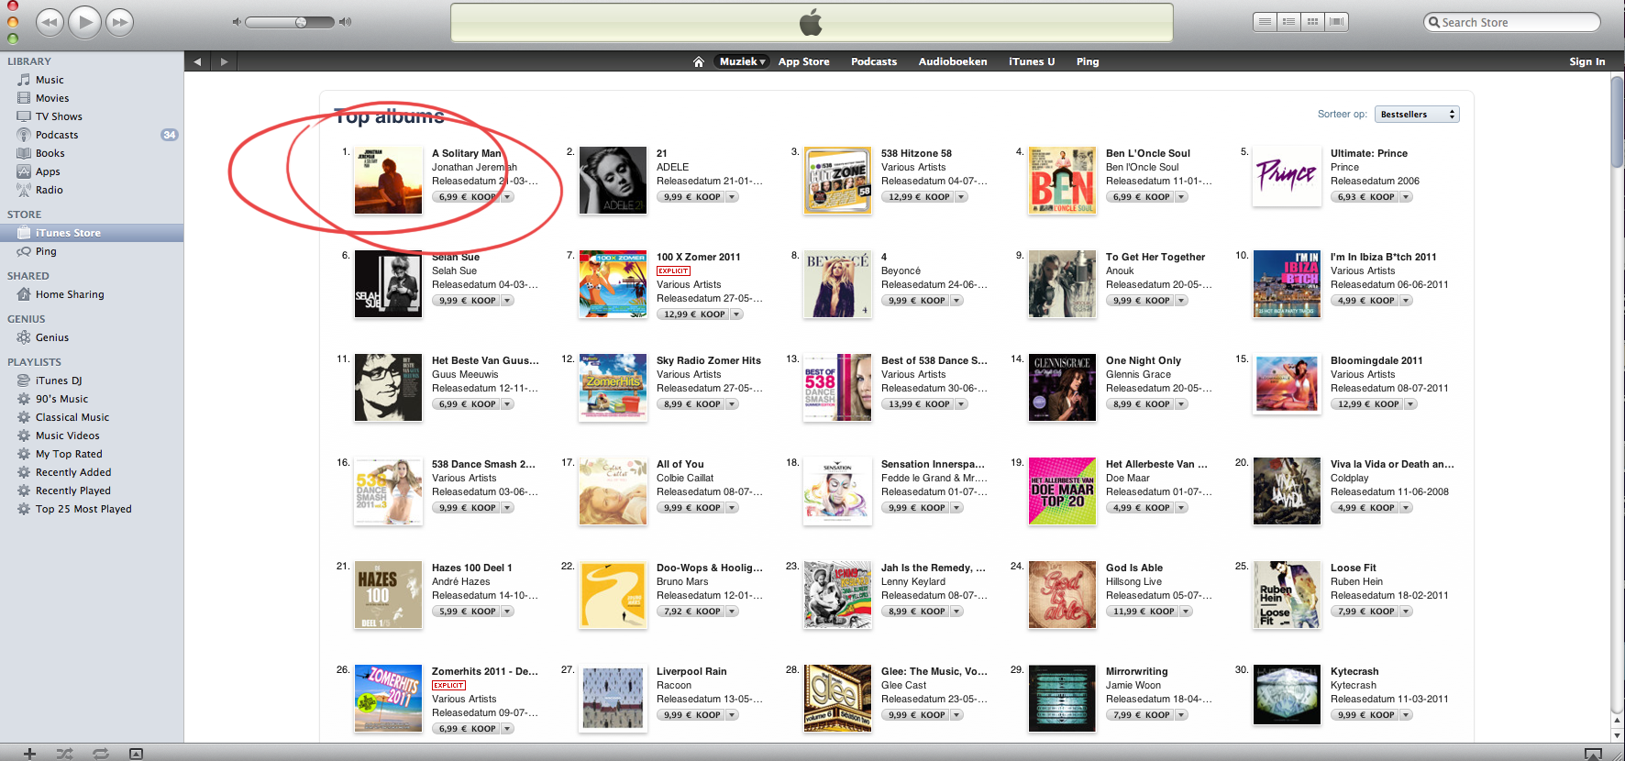Open the iTunes Store home icon
Viewport: 1625px width, 761px height.
pyautogui.click(x=698, y=61)
